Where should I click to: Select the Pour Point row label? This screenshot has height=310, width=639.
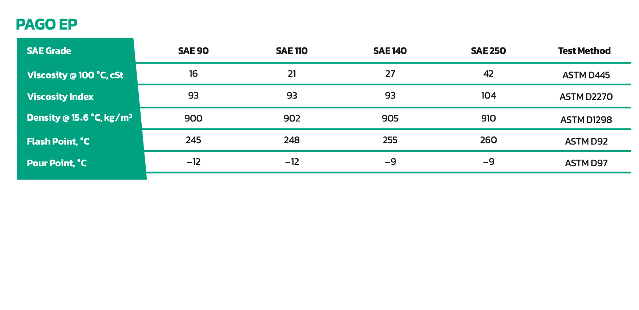[x=57, y=163]
